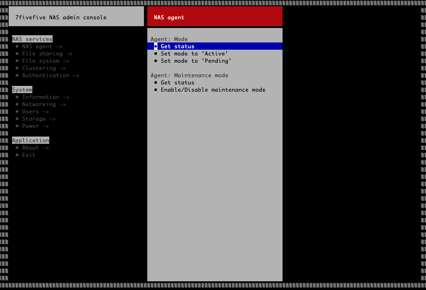Image resolution: width=426 pixels, height=290 pixels.
Task: Open the File system submenu
Action: [45, 61]
